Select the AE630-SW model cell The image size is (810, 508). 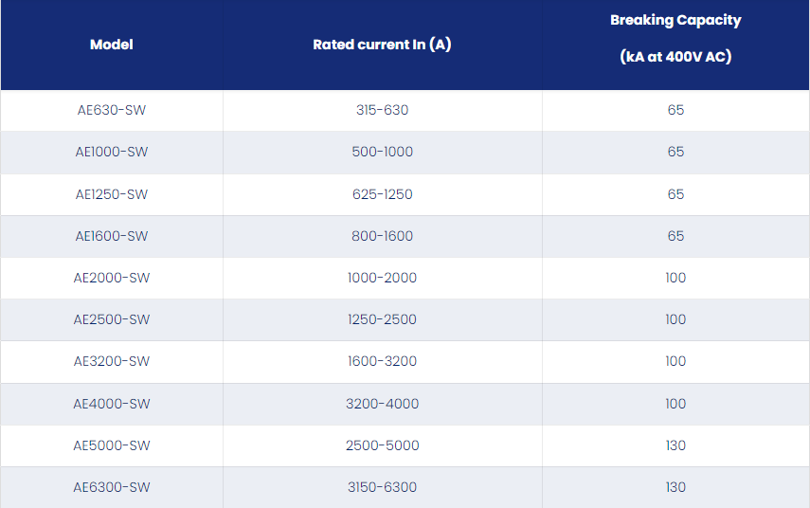112,110
